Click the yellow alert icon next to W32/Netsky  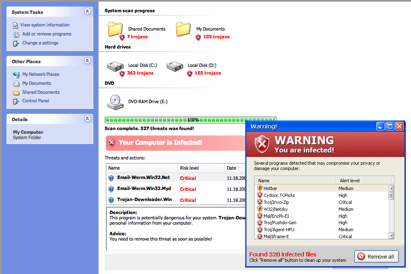coord(260,209)
